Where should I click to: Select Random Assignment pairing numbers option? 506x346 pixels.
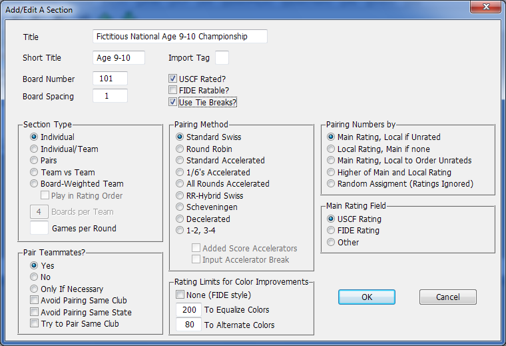point(331,184)
